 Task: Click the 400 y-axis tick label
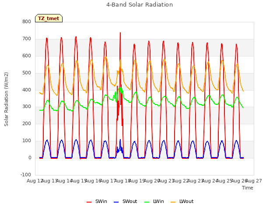(27, 90)
